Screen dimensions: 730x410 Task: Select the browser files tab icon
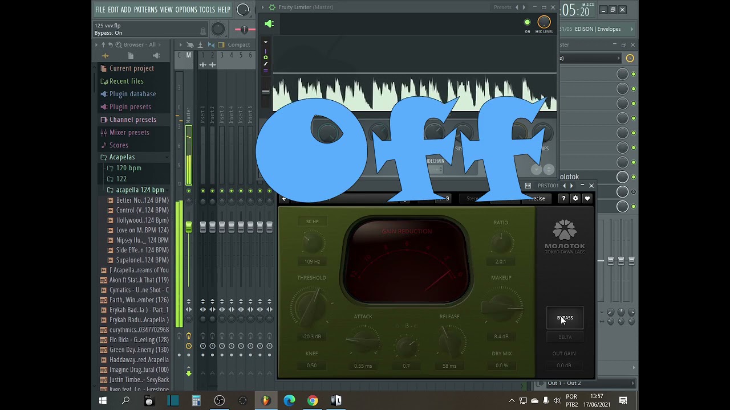131,56
